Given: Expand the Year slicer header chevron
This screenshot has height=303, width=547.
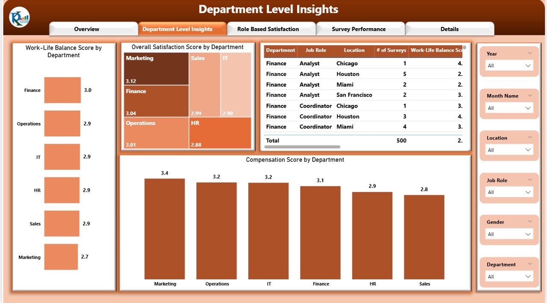Looking at the screenshot, I should (530, 53).
